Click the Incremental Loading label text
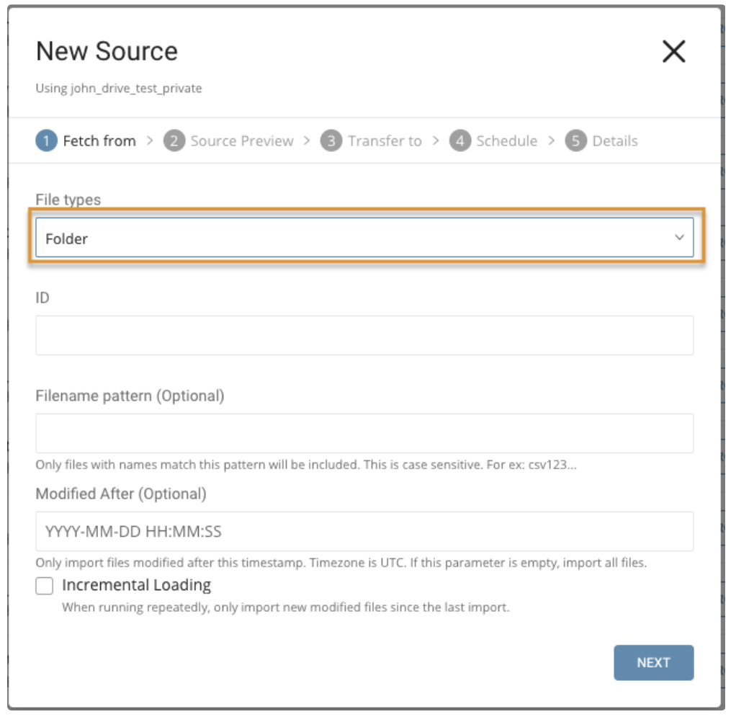 pos(136,585)
